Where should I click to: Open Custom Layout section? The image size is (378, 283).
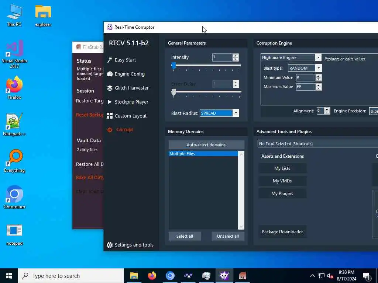point(130,116)
